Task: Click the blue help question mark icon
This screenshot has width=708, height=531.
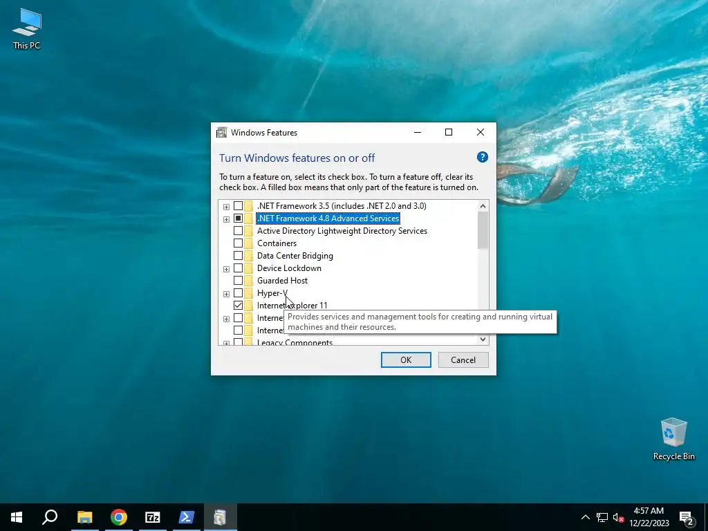Action: point(482,157)
